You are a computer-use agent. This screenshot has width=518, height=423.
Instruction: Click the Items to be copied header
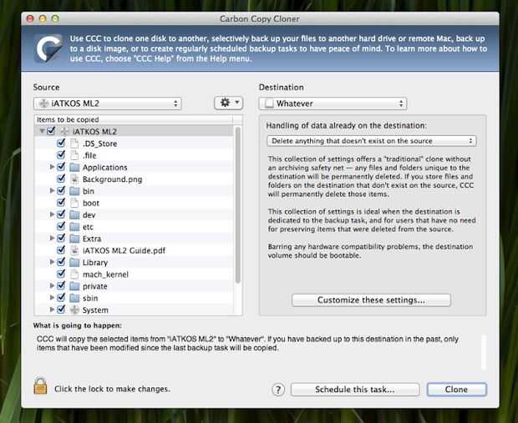pyautogui.click(x=134, y=119)
